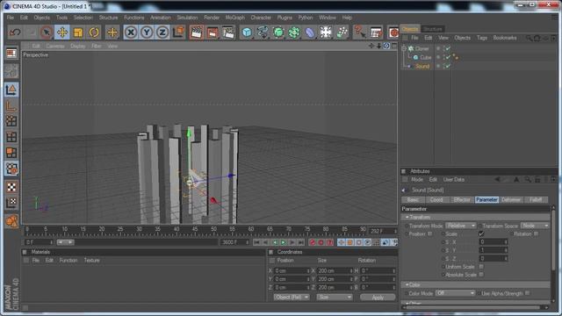Toggle the Z axis lock icon
Screen dimensions: 562x316
pos(162,32)
